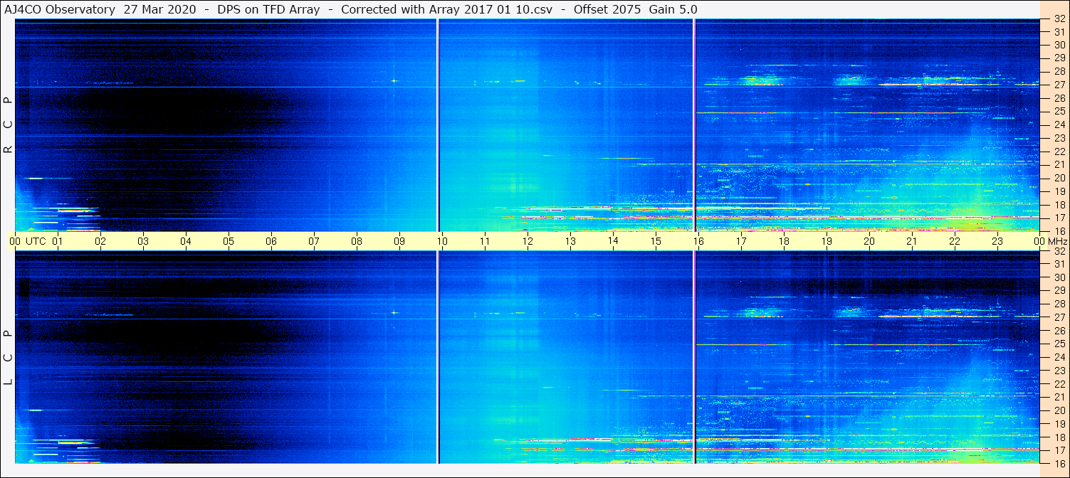The image size is (1070, 478).
Task: Click the white vertical line near 10 UTC in LCP panel
Action: coord(437,357)
